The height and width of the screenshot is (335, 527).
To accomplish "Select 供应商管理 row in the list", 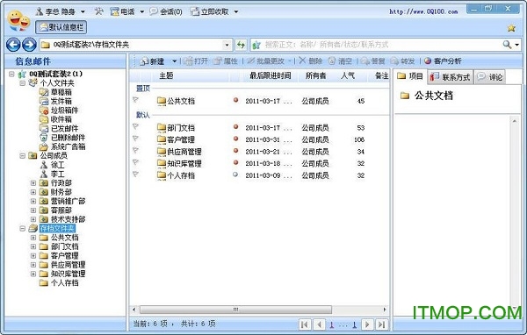I will (x=259, y=152).
